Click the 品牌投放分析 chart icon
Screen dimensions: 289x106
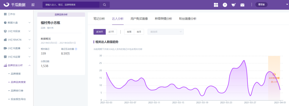[5, 65]
